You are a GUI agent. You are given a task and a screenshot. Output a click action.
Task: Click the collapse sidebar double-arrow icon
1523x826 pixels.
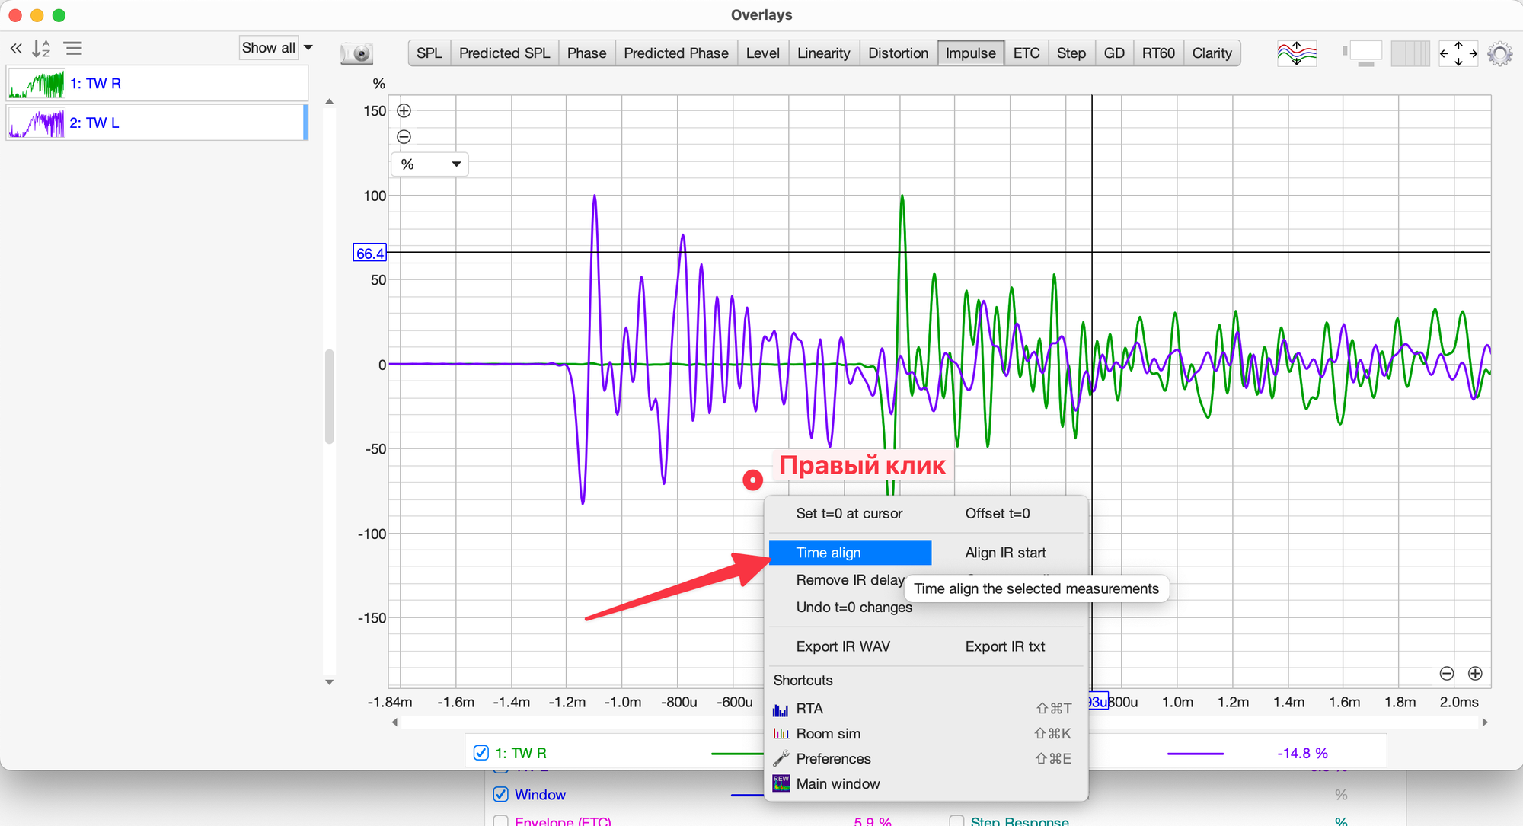(16, 49)
